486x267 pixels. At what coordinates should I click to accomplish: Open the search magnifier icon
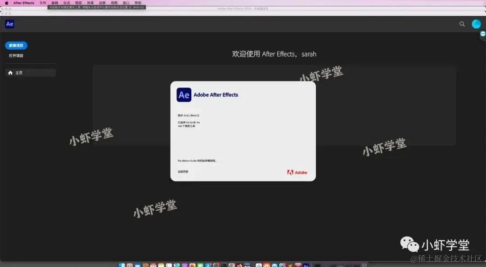point(462,24)
